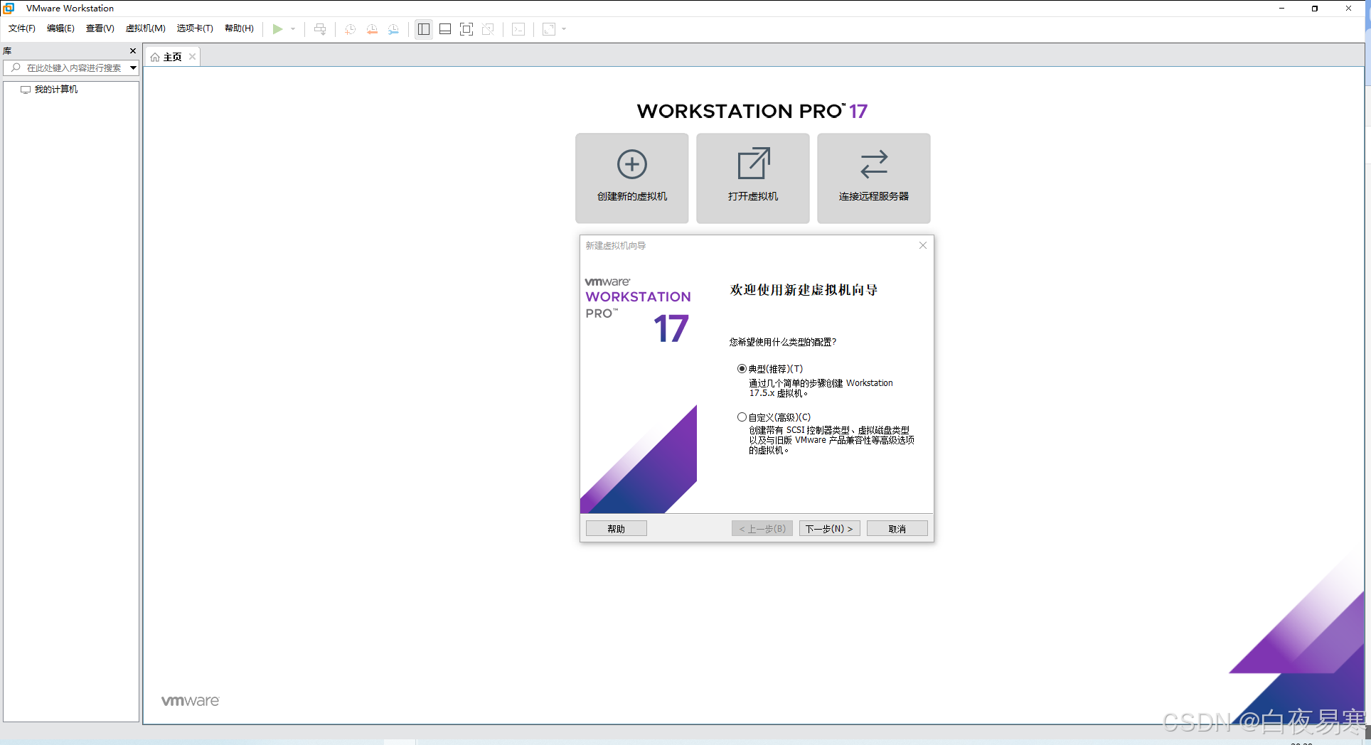Viewport: 1371px width, 745px height.
Task: Click the vmware logo at page bottom
Action: coord(191,701)
